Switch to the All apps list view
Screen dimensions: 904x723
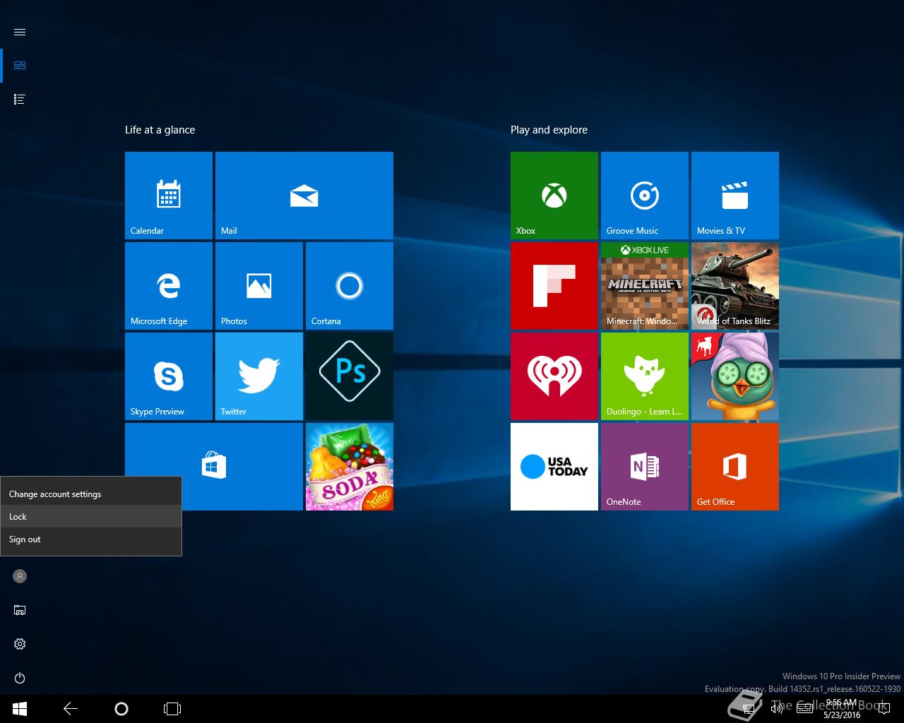[20, 100]
